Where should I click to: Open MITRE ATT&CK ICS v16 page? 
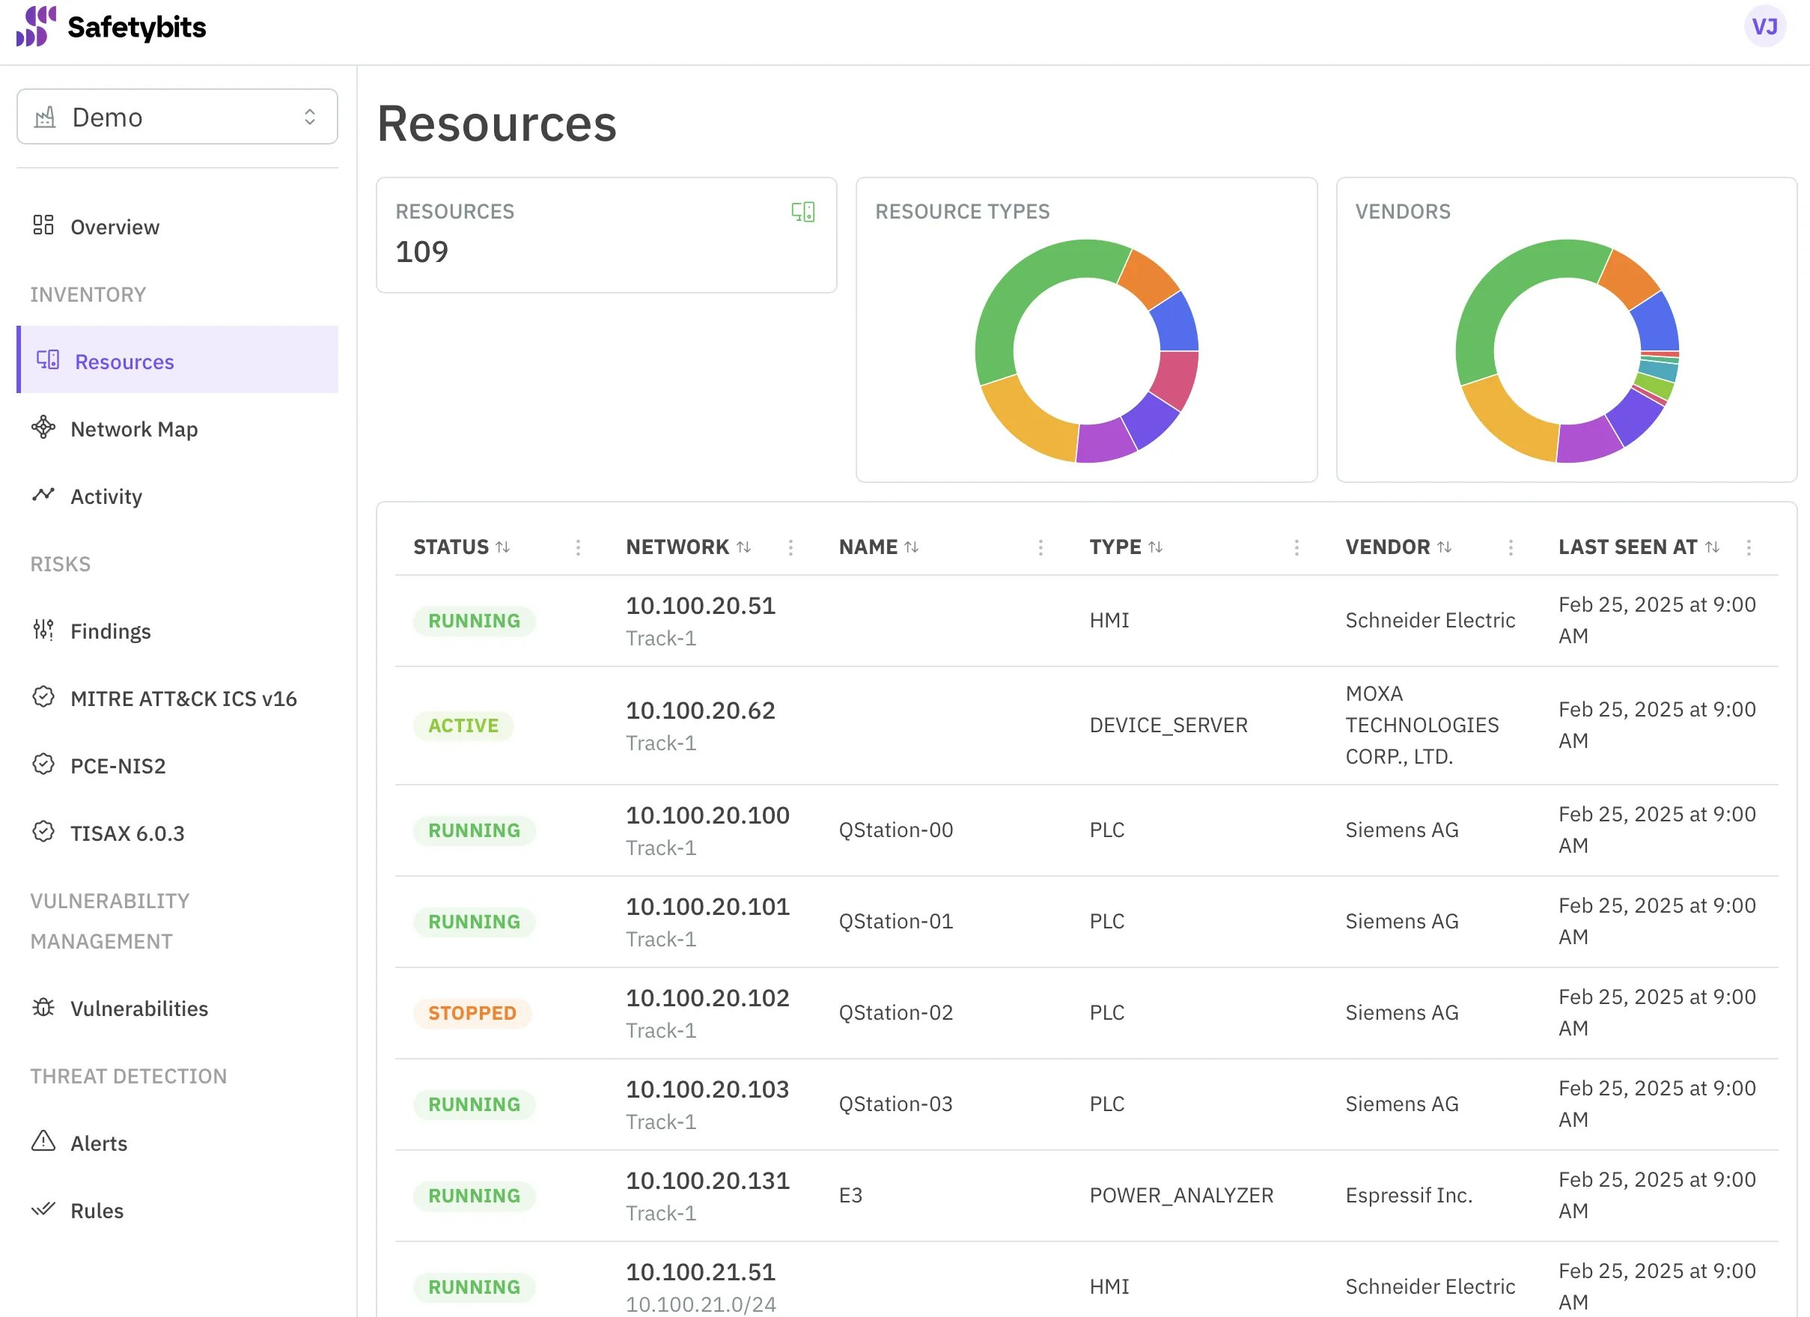[x=177, y=699]
